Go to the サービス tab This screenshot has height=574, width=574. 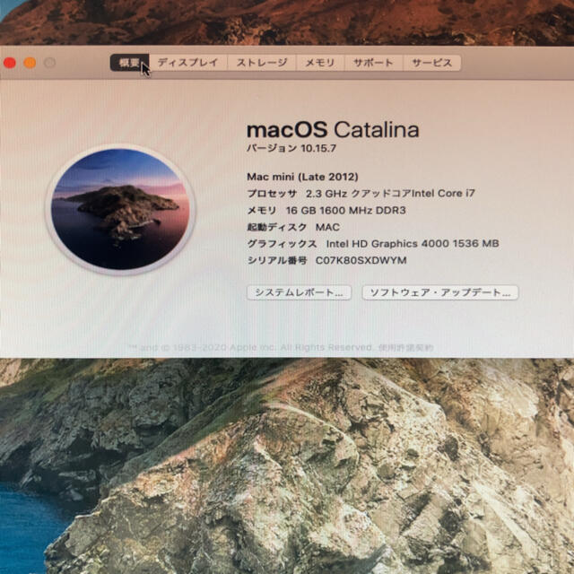[x=432, y=63]
